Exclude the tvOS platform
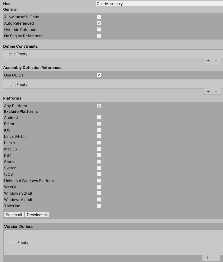 click(99, 174)
